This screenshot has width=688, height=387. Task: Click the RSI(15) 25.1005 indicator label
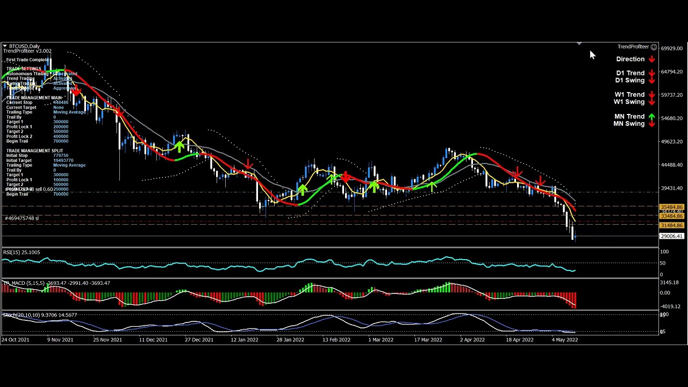[x=21, y=253]
